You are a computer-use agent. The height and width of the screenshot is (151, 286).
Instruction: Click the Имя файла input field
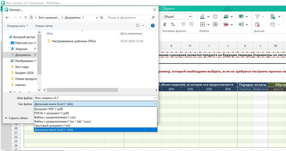coord(95,98)
